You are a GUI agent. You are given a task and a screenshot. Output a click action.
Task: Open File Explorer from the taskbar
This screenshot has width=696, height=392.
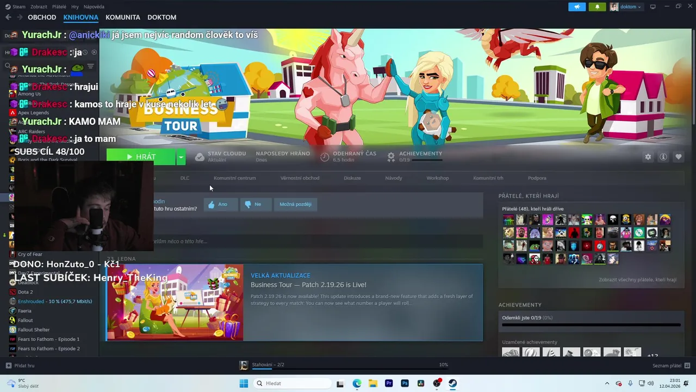pos(372,383)
